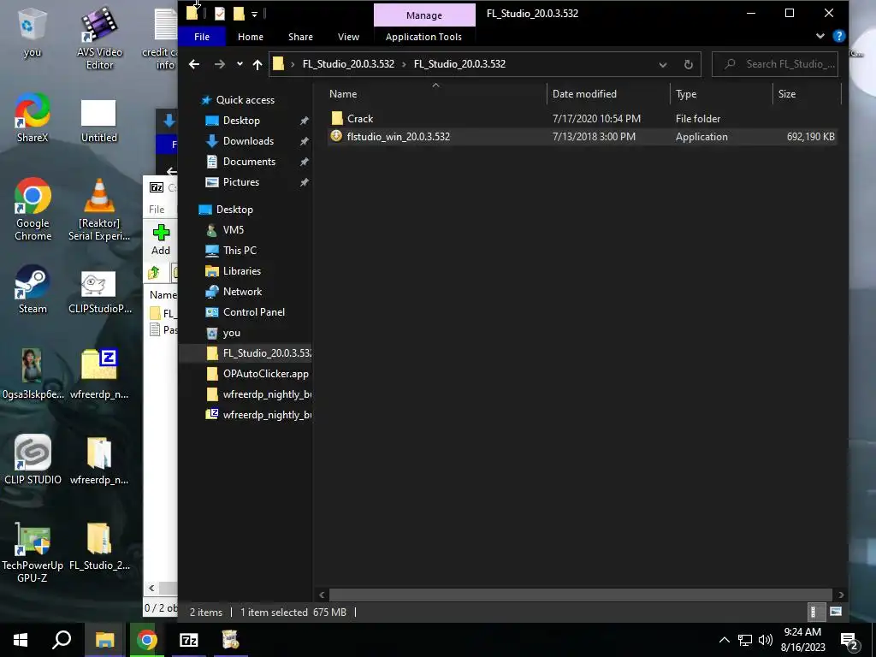Switch to Share ribbon tab
The image size is (876, 657).
pos(300,37)
